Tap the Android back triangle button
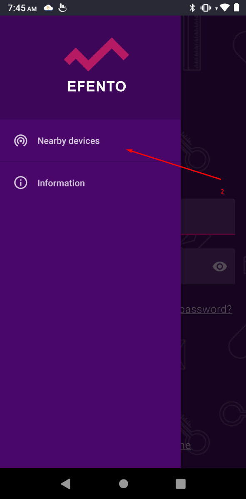 (65, 484)
